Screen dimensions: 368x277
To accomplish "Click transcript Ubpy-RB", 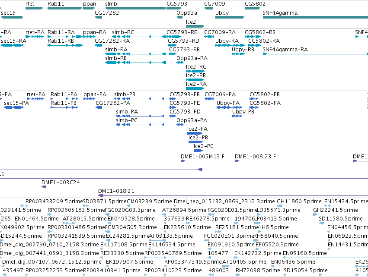I will 238,54.
